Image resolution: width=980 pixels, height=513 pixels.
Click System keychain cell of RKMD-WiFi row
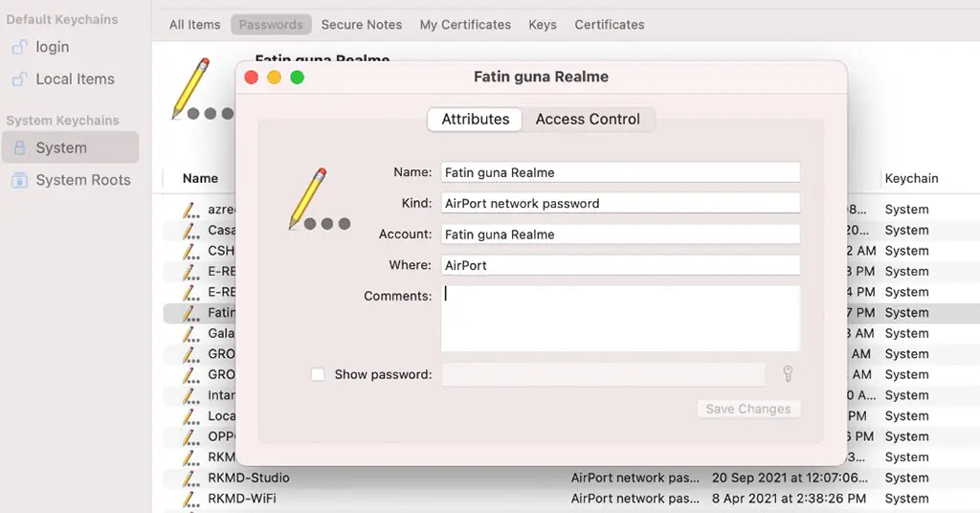906,498
